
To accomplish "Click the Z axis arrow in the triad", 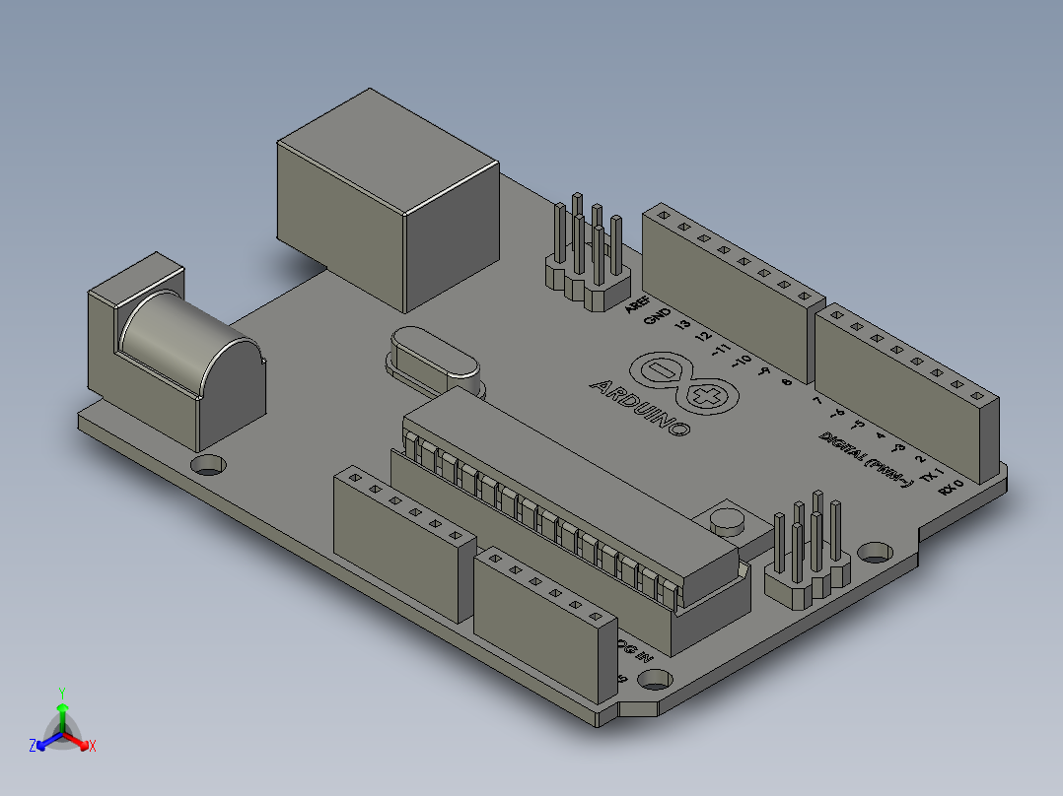I will click(40, 746).
